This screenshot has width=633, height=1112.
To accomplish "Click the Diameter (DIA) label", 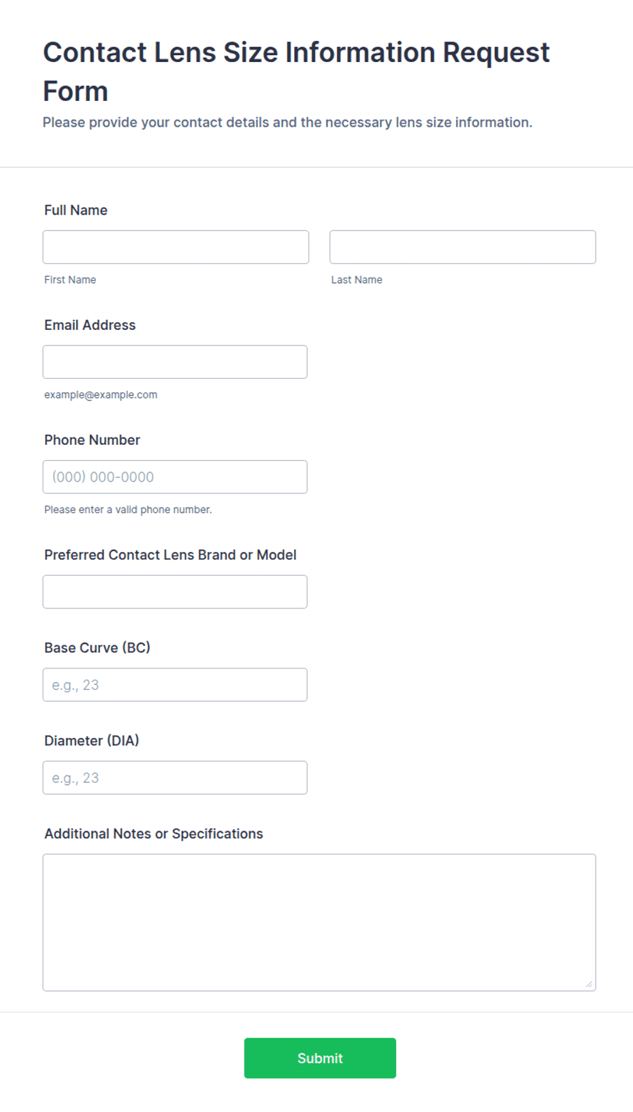I will point(91,741).
